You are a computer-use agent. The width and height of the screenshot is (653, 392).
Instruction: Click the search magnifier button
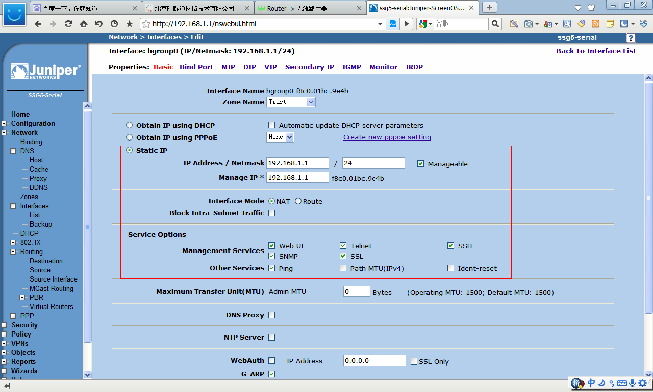point(495,24)
